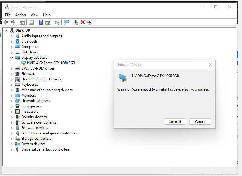Click the Audio inputs and outputs speaker icon

click(x=17, y=36)
